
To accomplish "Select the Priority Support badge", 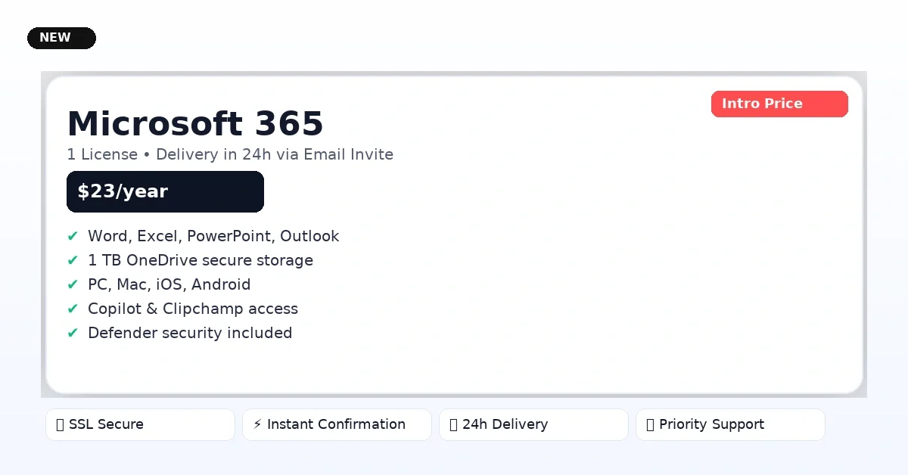I will [x=730, y=425].
